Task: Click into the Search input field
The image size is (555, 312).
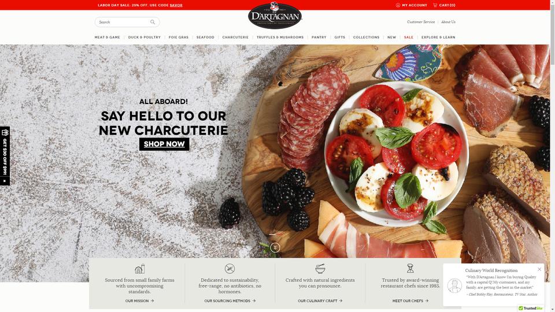Action: tap(122, 22)
